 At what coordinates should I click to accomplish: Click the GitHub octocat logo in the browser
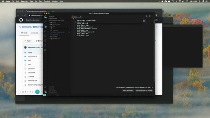pos(21,20)
